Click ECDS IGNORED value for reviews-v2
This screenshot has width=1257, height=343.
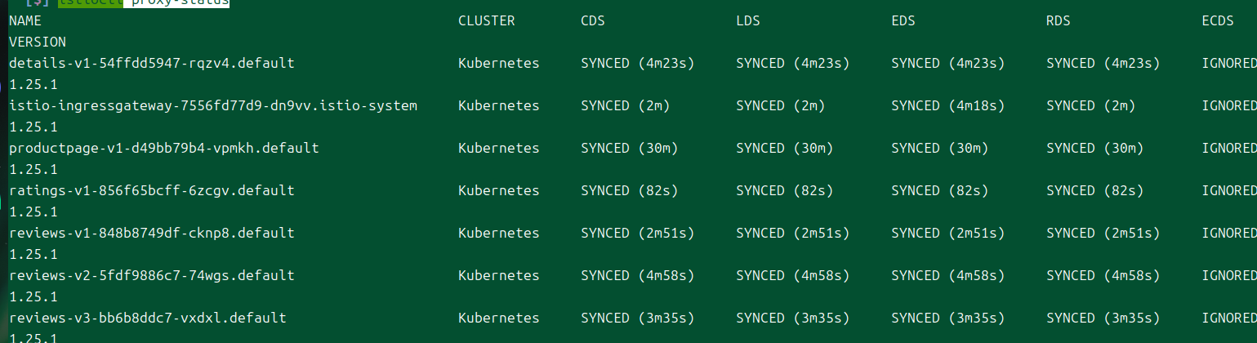tap(1229, 275)
